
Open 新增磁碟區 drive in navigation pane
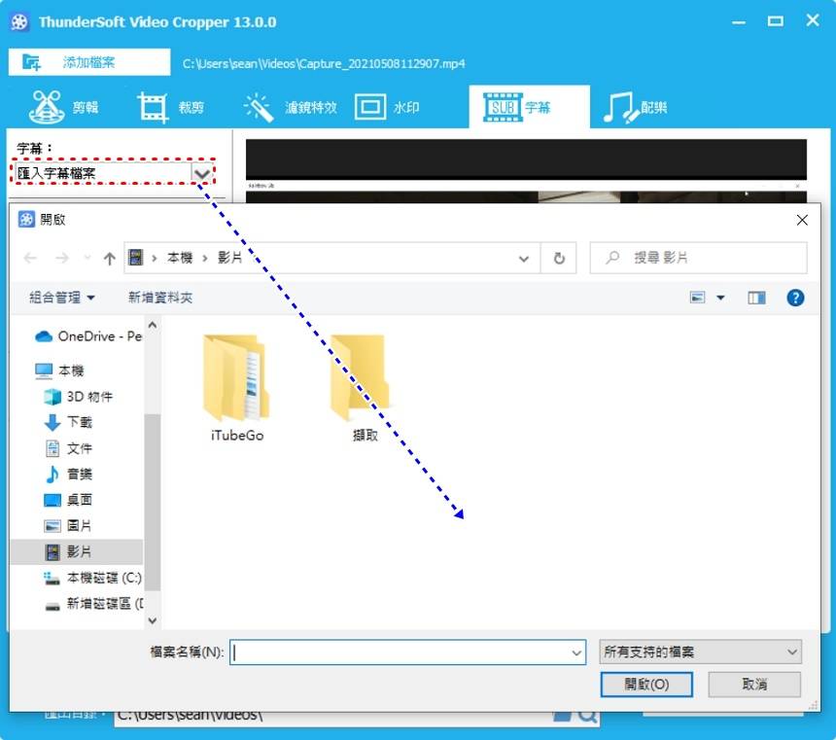(x=94, y=604)
